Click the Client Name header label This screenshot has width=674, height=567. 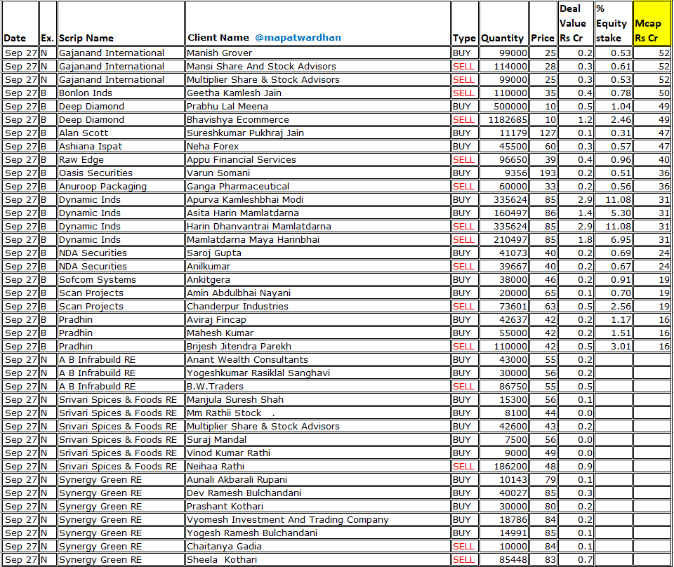218,38
